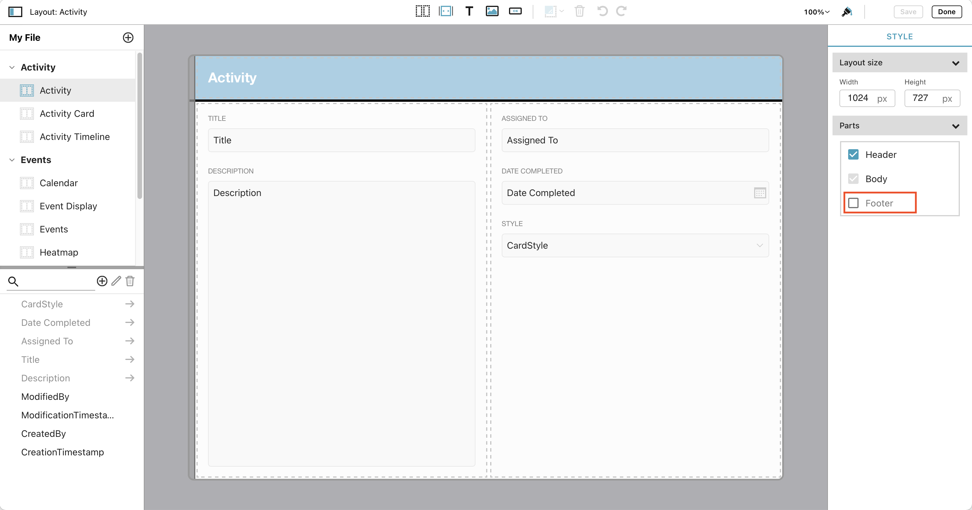Screen dimensions: 972x510
Task: Collapse the Parts section
Action: (956, 126)
